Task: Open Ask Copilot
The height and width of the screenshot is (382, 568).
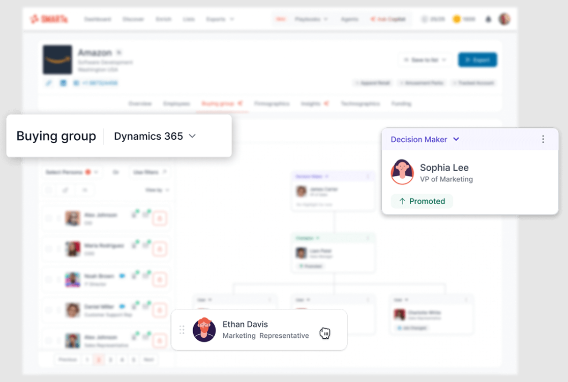Action: [x=388, y=19]
